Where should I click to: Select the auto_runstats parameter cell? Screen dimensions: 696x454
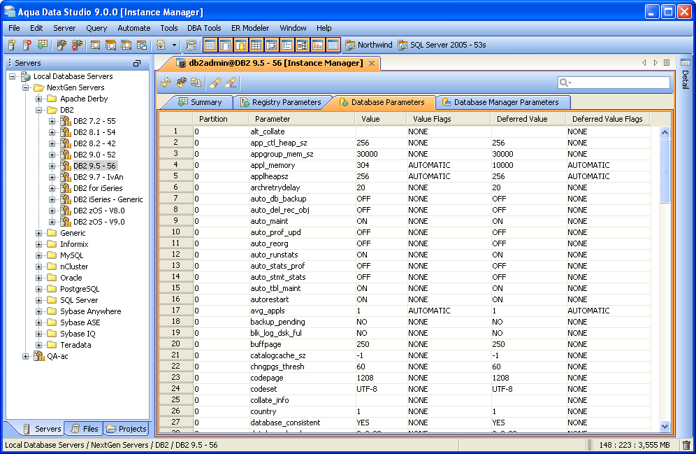point(302,255)
